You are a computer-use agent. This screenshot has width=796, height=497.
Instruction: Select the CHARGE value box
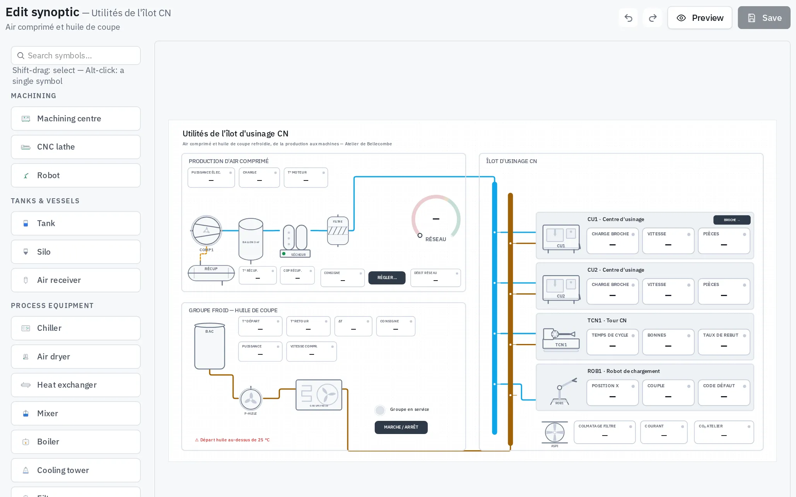(259, 177)
